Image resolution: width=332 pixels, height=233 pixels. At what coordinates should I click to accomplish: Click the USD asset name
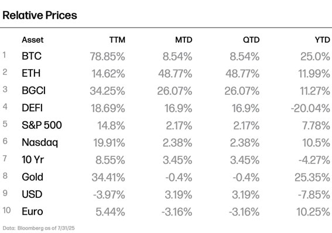coord(32,194)
